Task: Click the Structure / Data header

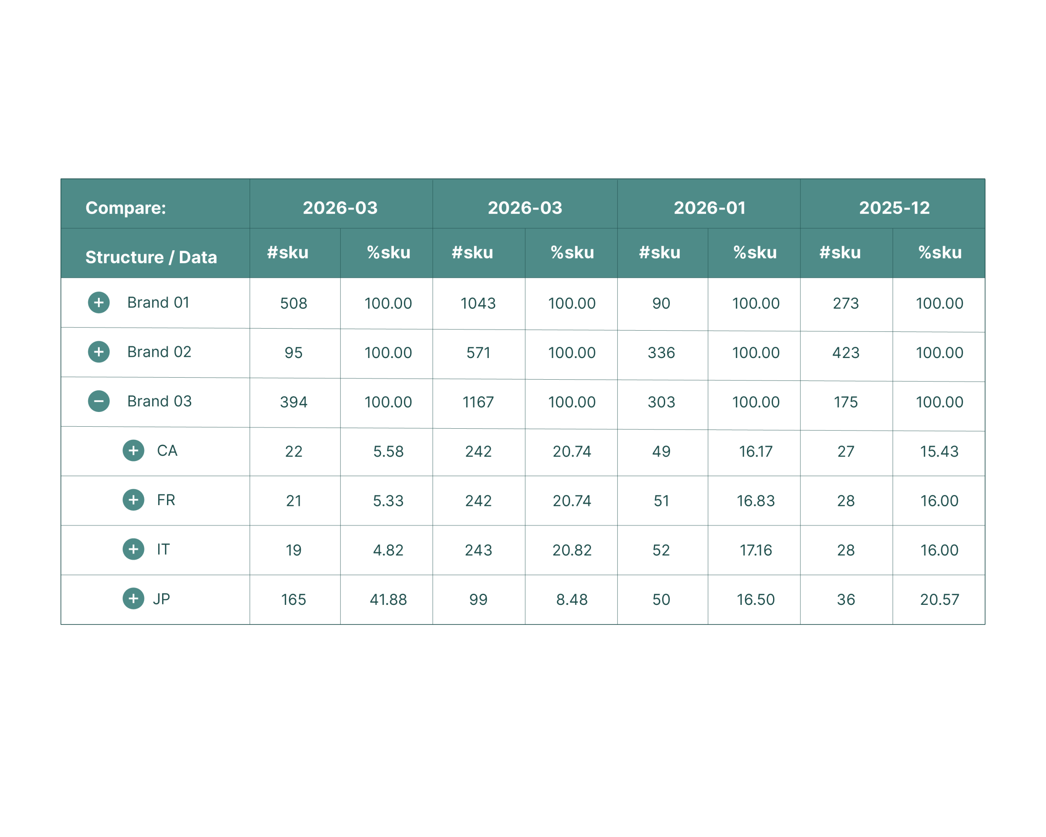Action: point(151,257)
